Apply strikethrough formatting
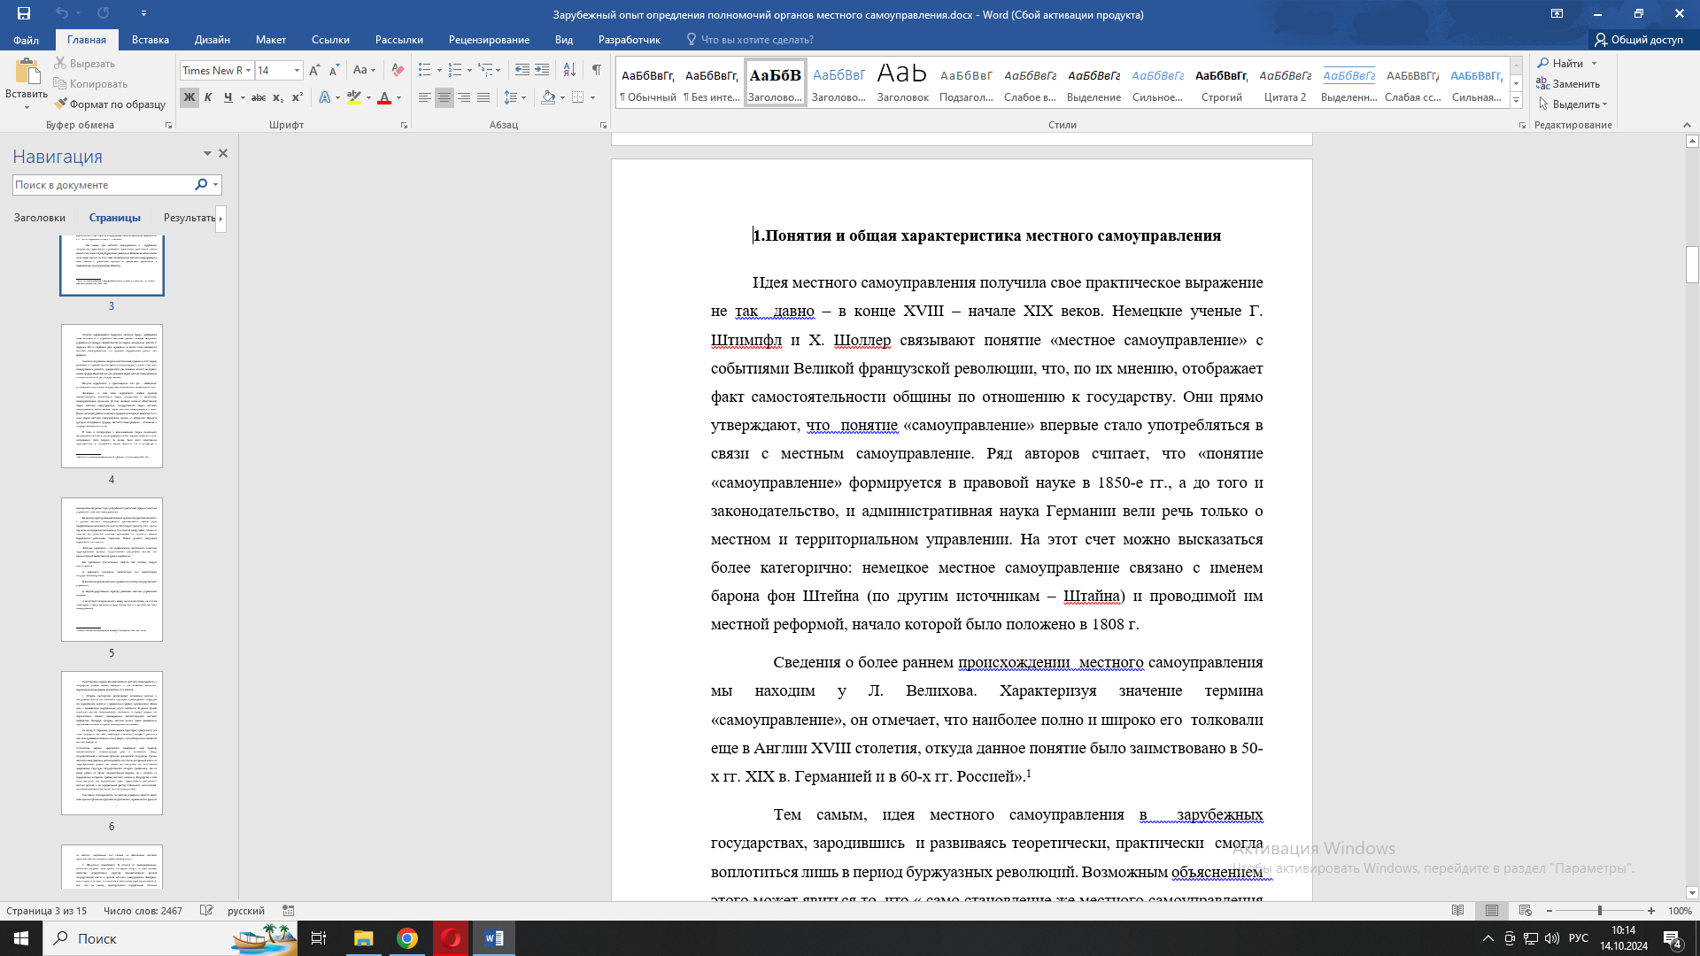This screenshot has width=1700, height=956. (x=259, y=97)
